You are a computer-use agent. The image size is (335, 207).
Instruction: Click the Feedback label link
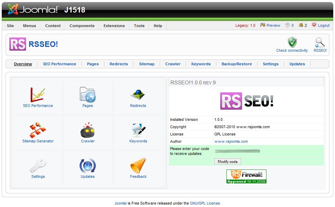[x=138, y=176]
